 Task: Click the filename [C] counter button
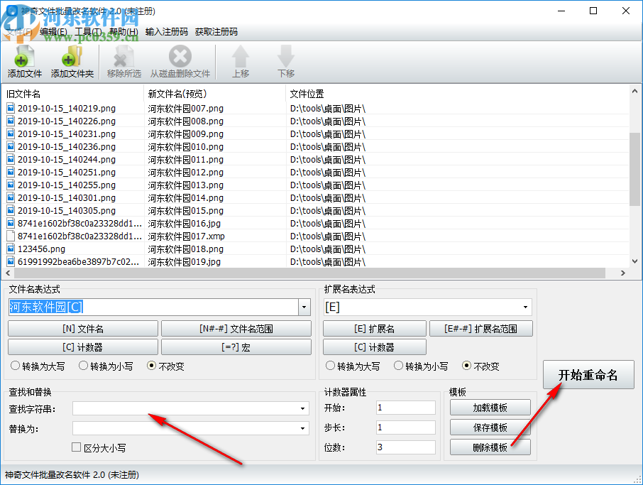[x=83, y=347]
